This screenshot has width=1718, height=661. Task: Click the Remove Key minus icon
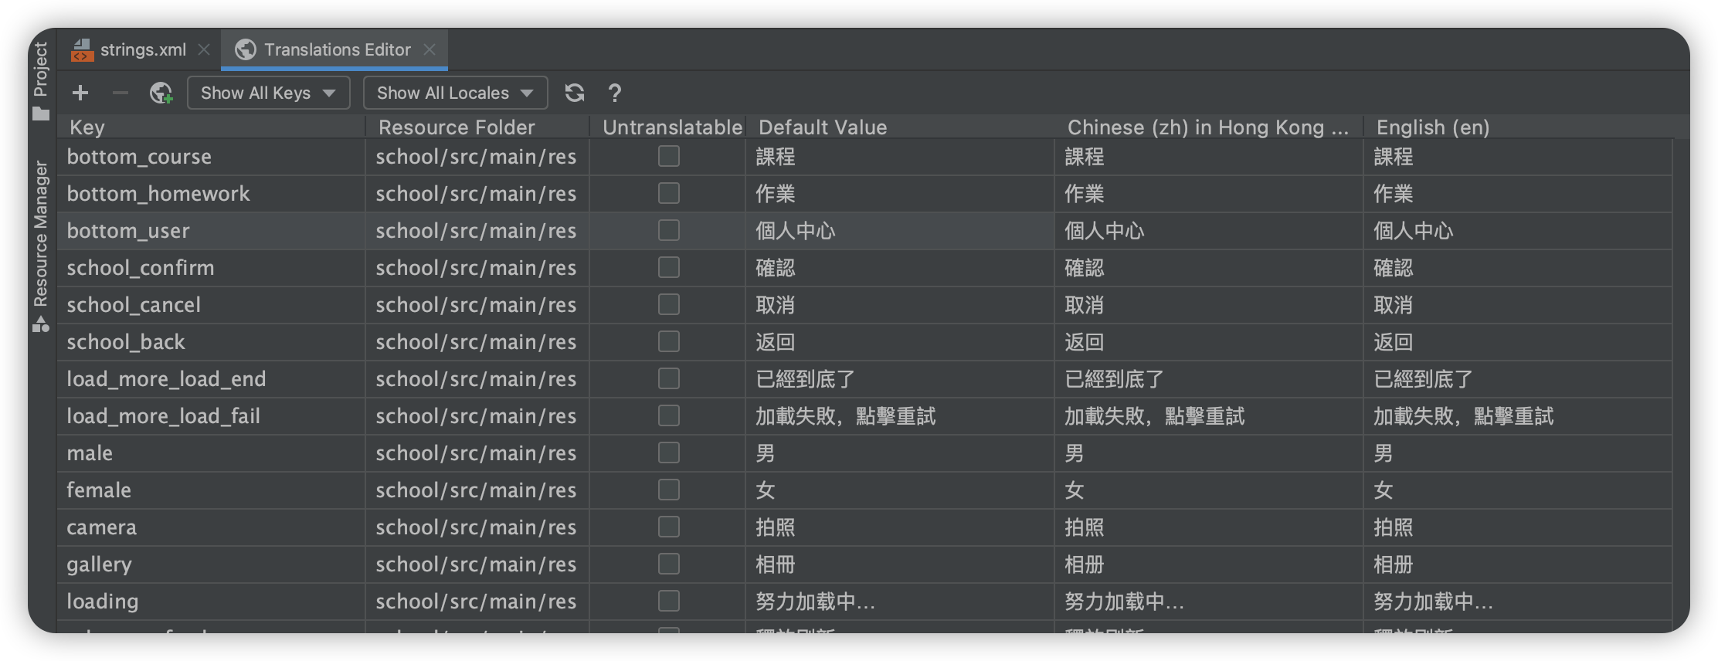point(120,93)
